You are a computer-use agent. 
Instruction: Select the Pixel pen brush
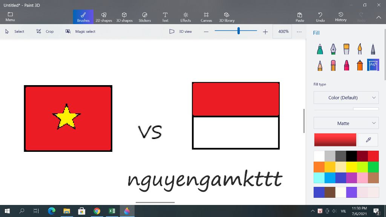point(373,49)
